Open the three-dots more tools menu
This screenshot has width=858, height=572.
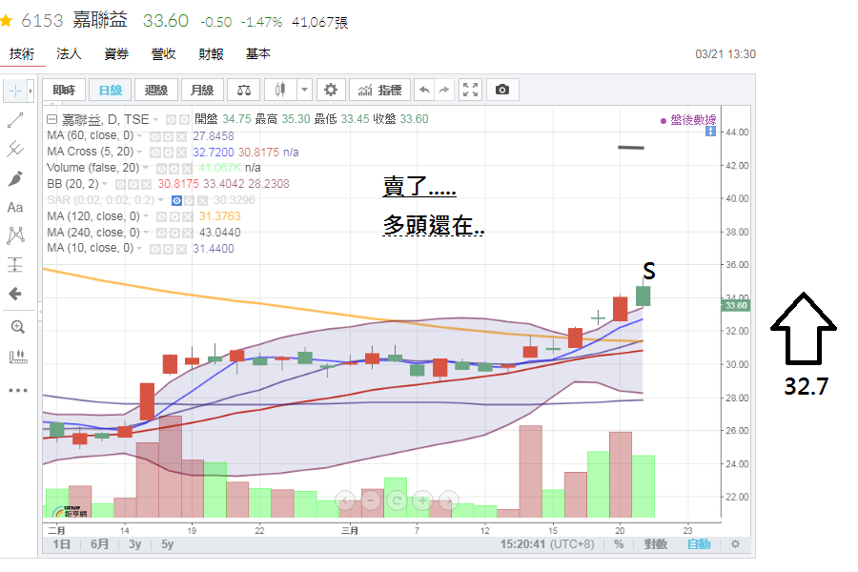tap(17, 390)
